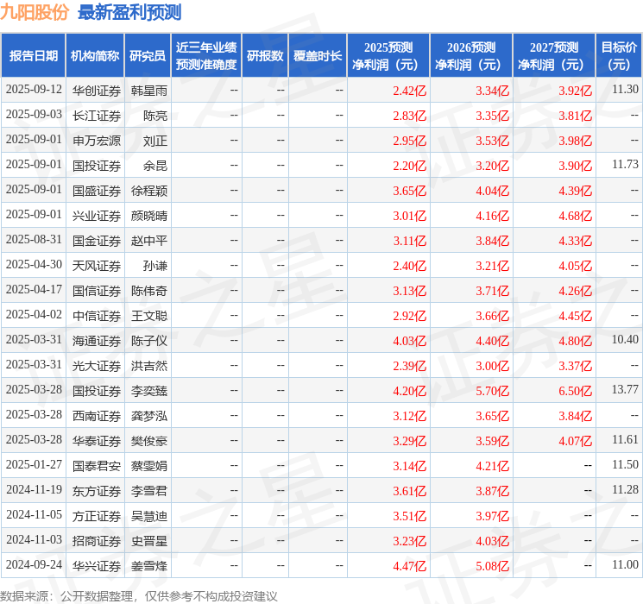
Task: Select 光大证券 institution cell
Action: [97, 366]
